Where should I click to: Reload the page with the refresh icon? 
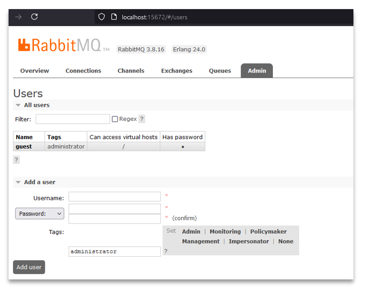click(34, 17)
